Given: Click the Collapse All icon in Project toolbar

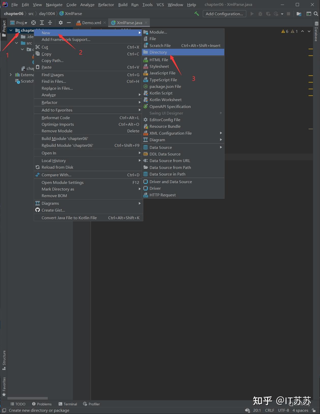Looking at the screenshot, I should (x=50, y=23).
